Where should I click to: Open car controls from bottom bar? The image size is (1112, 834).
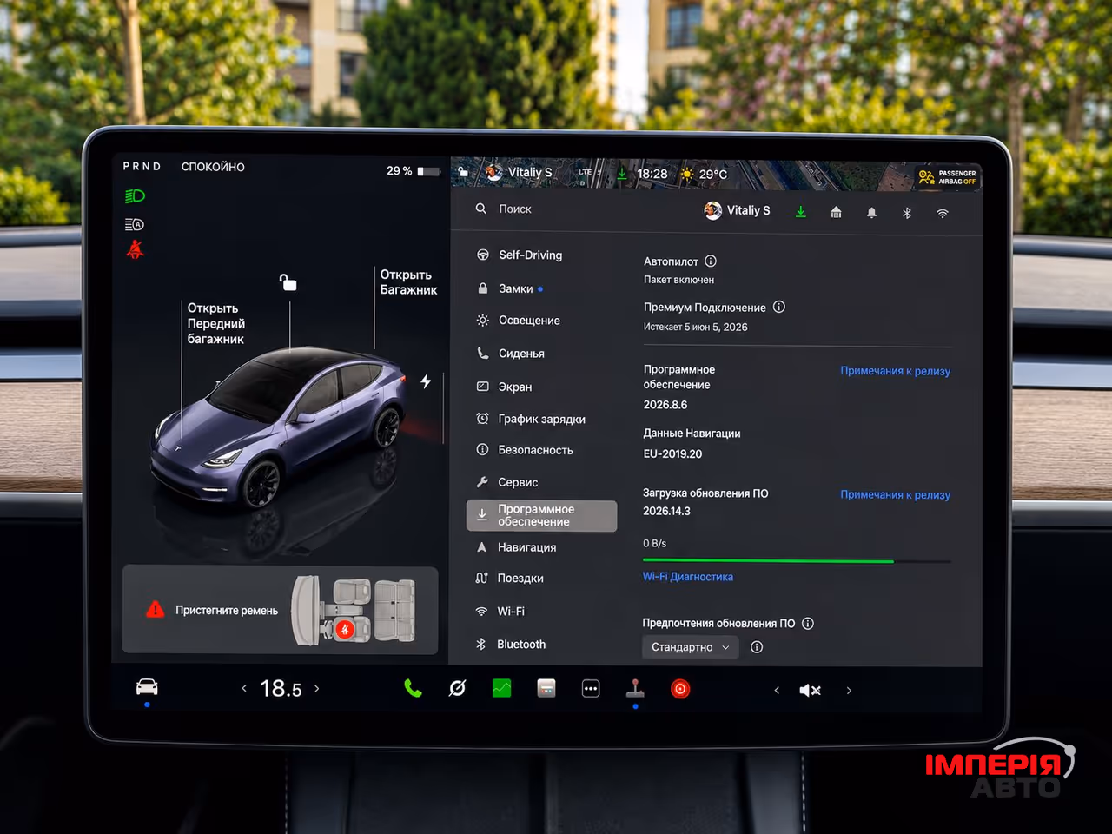(147, 688)
